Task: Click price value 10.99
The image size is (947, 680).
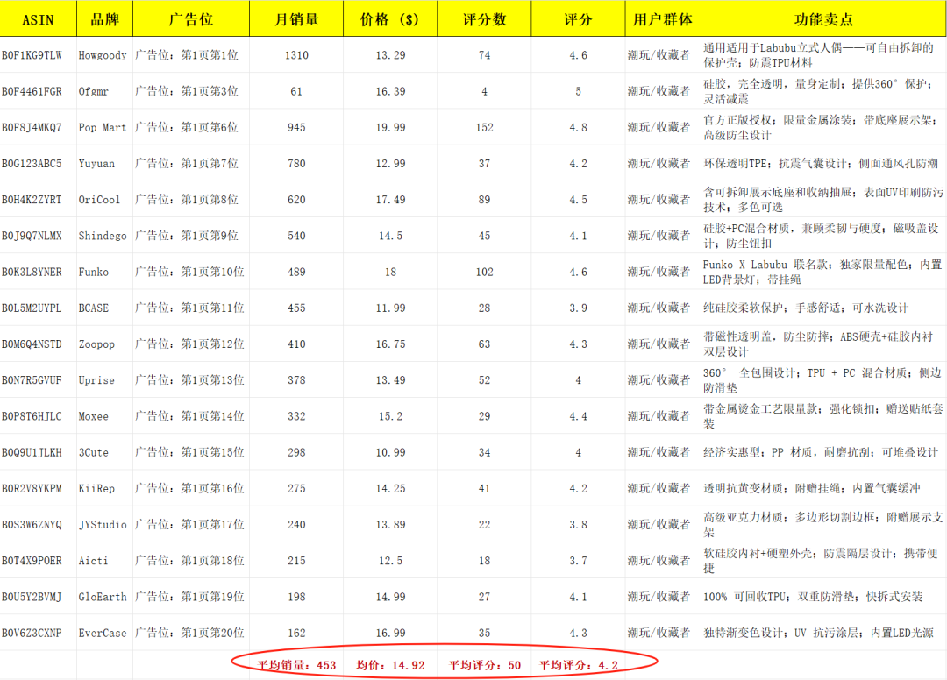Action: tap(391, 452)
